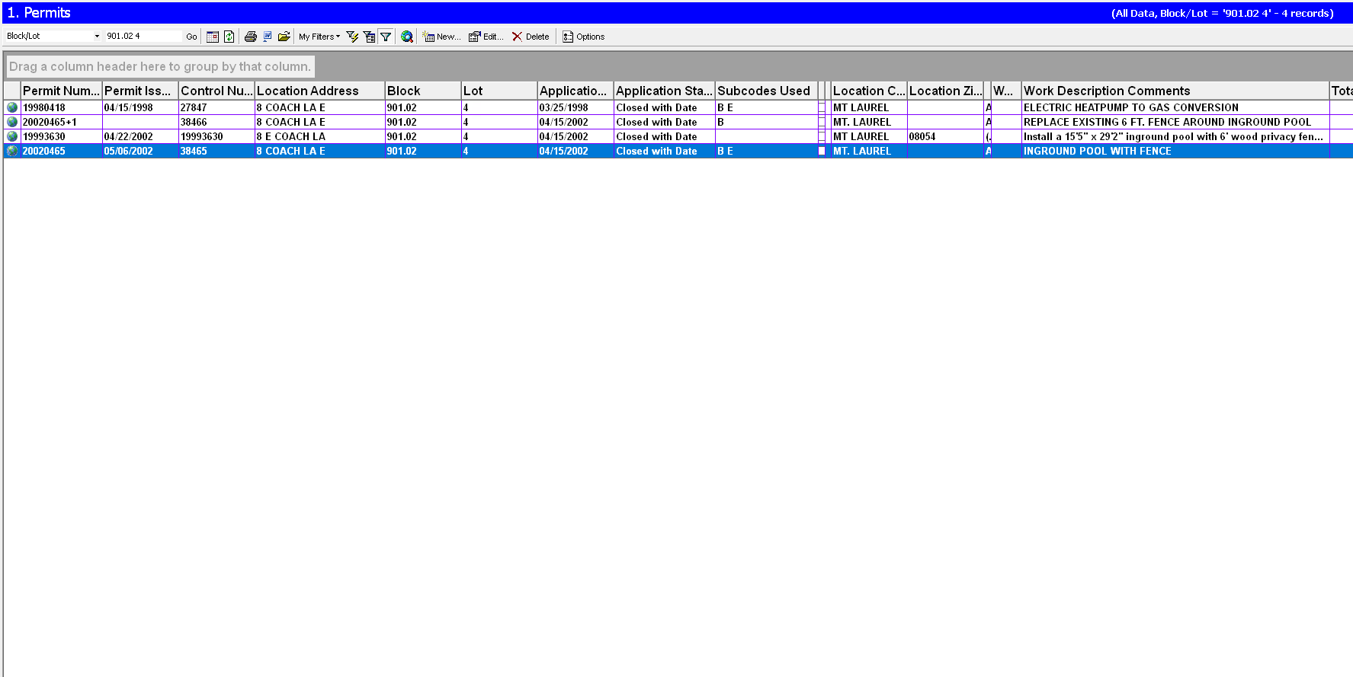This screenshot has width=1353, height=677.
Task: Click the print icon in toolbar
Action: (250, 37)
